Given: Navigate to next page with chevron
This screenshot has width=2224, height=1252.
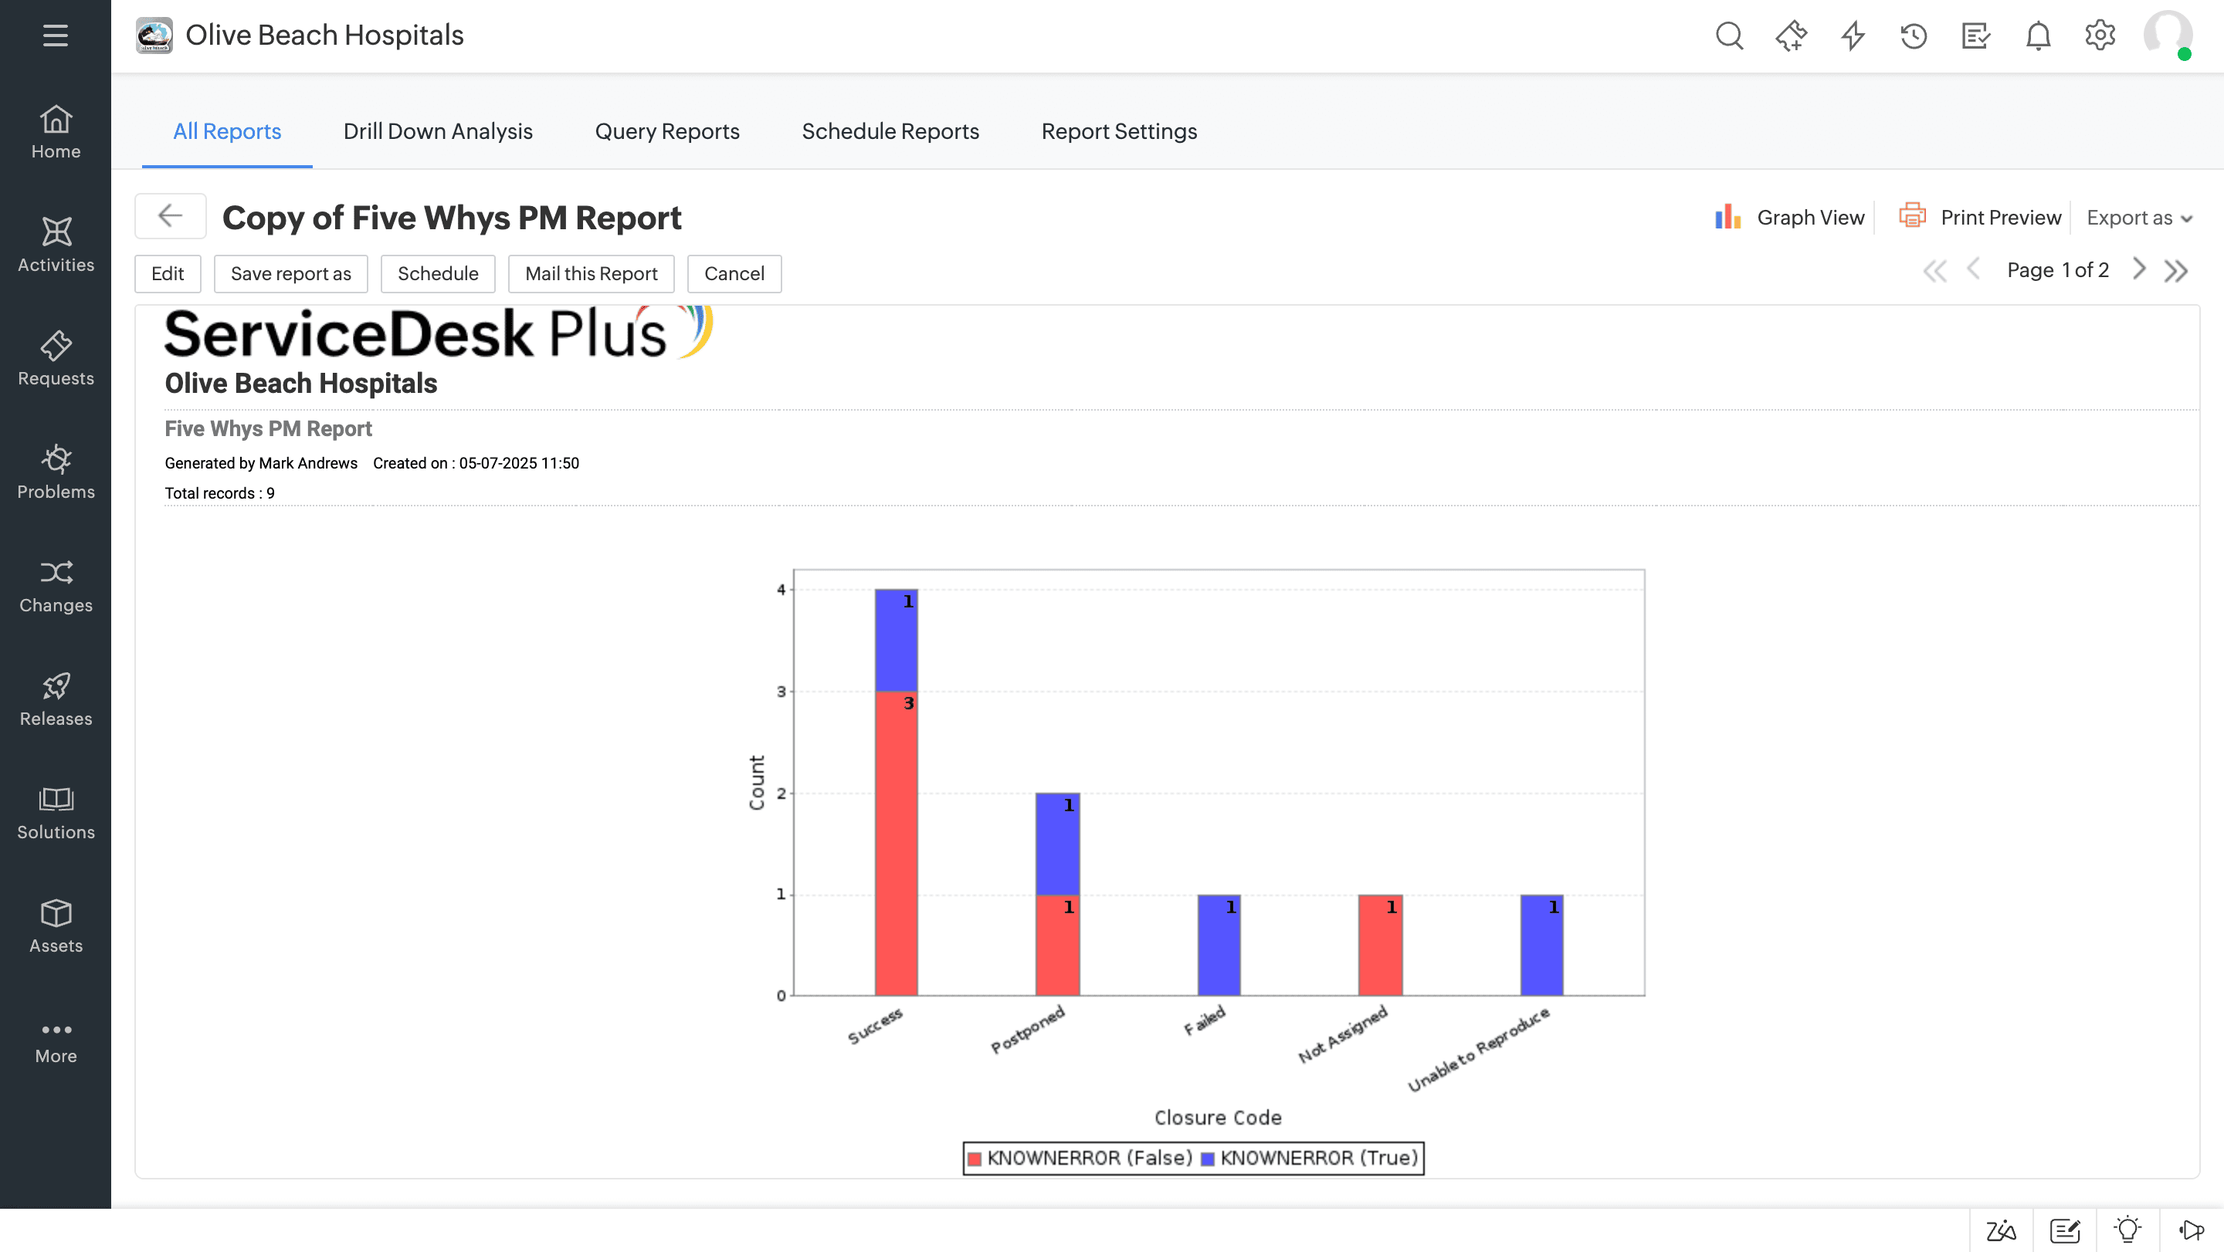Looking at the screenshot, I should pyautogui.click(x=2139, y=269).
